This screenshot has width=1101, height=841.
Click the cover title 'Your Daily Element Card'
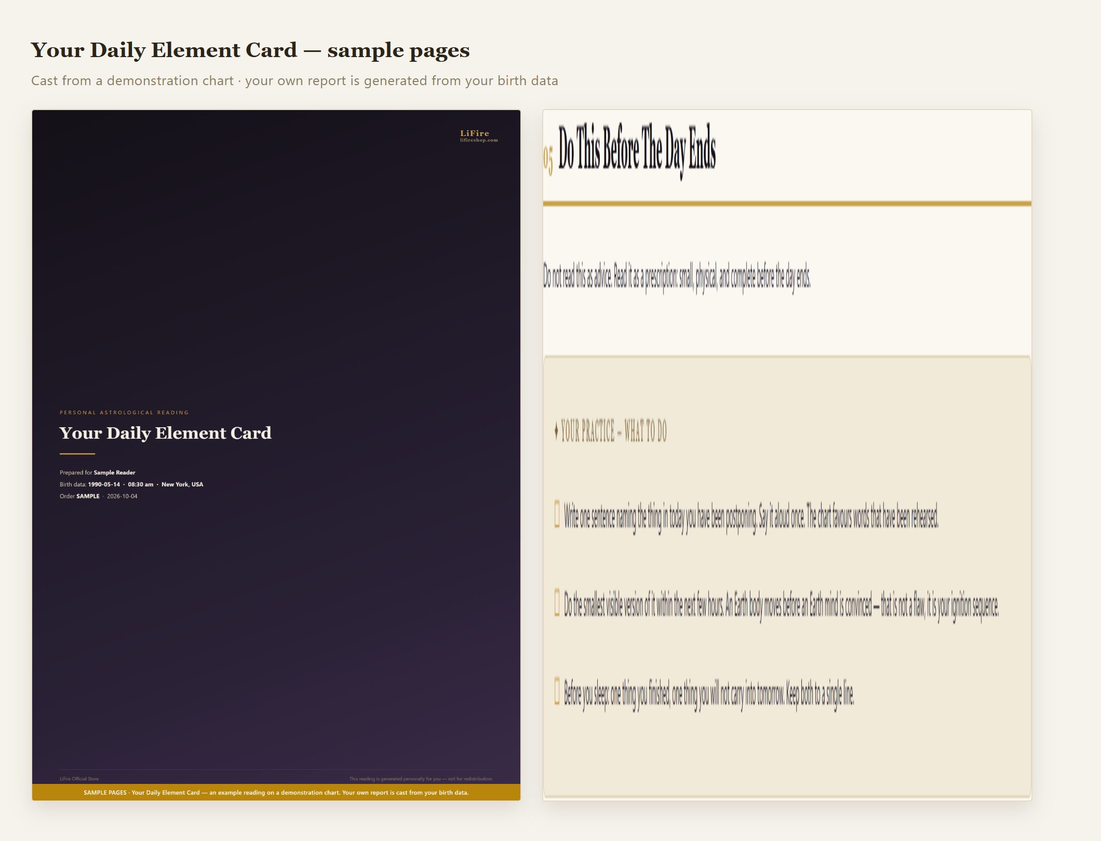[165, 433]
